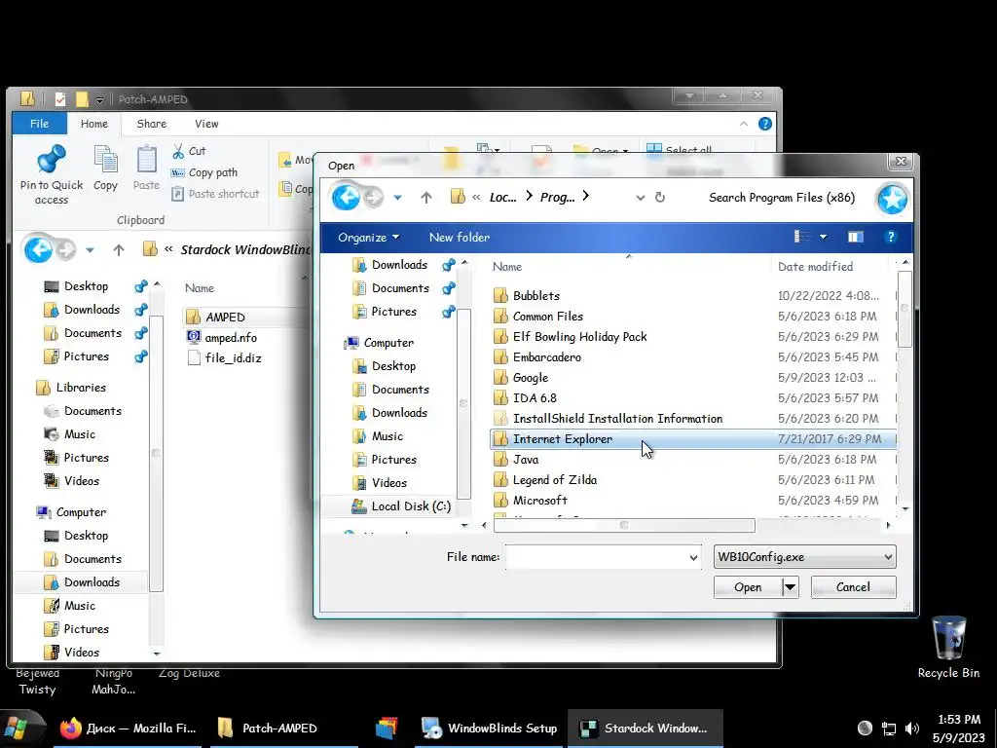Open the Organize menu
This screenshot has height=748, width=997.
point(368,238)
